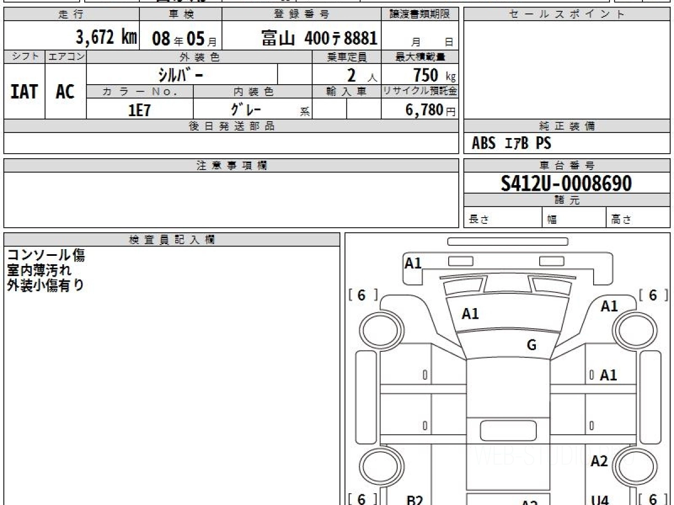The image size is (674, 505).
Task: Click the B2 damage mark on the diagram
Action: point(414,500)
